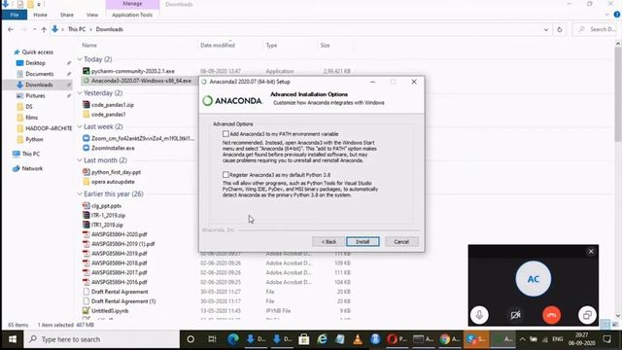Image resolution: width=622 pixels, height=350 pixels.
Task: Open the Application Tools ribbon tab
Action: click(132, 15)
